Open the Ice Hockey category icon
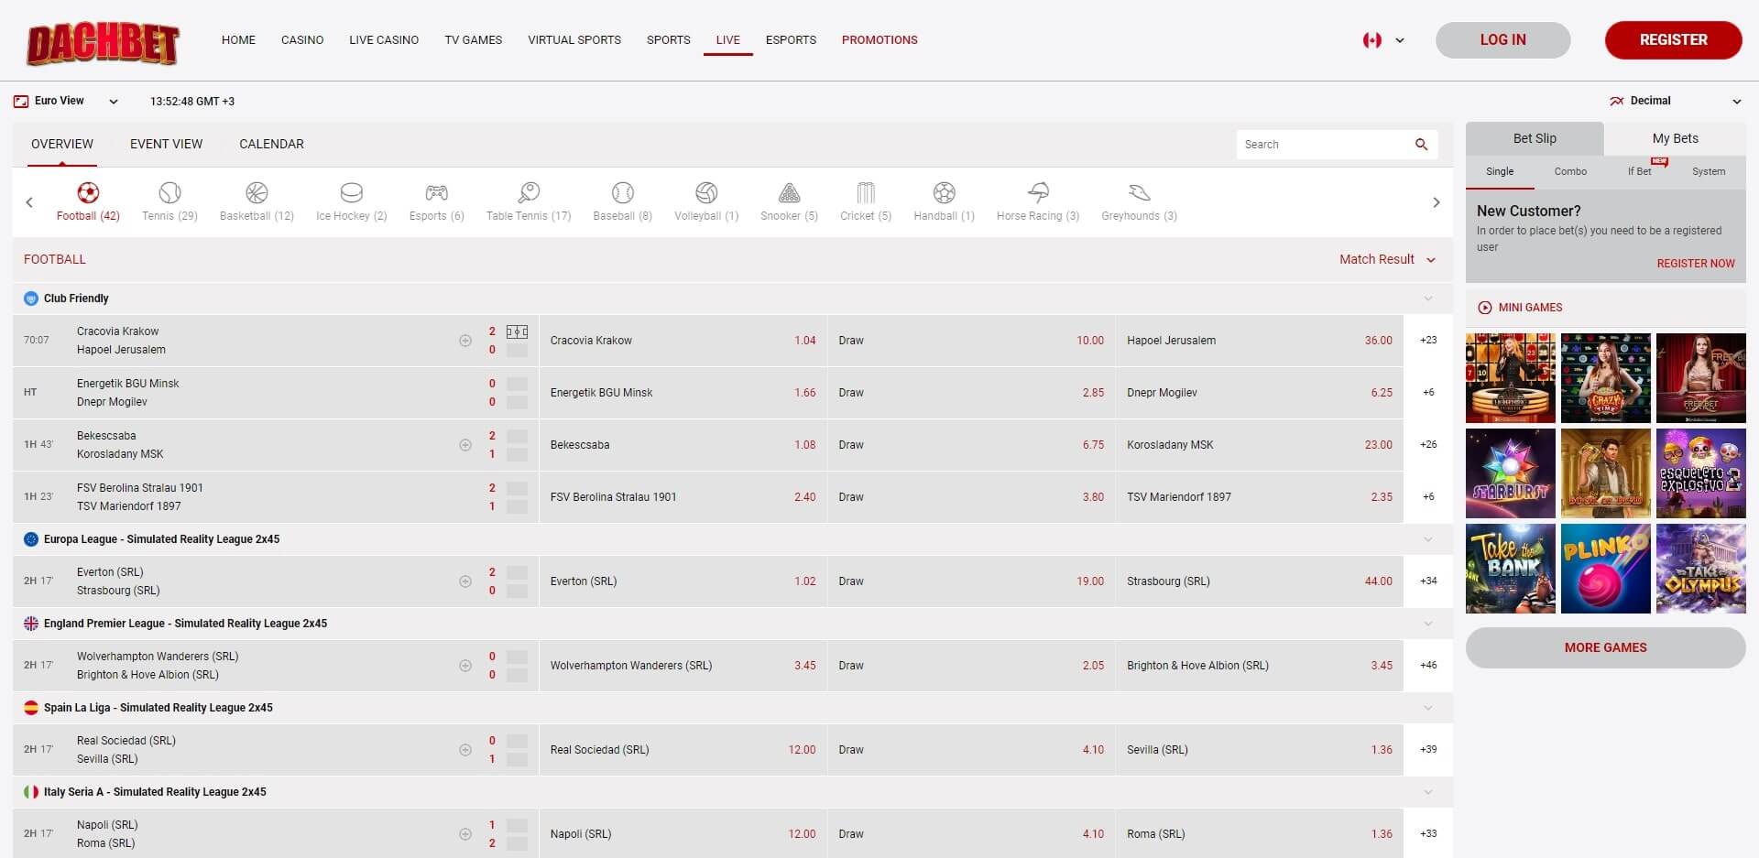Screen dimensions: 1759x858 [x=351, y=193]
